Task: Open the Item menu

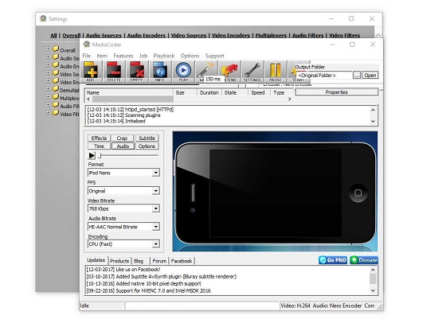Action: point(102,56)
